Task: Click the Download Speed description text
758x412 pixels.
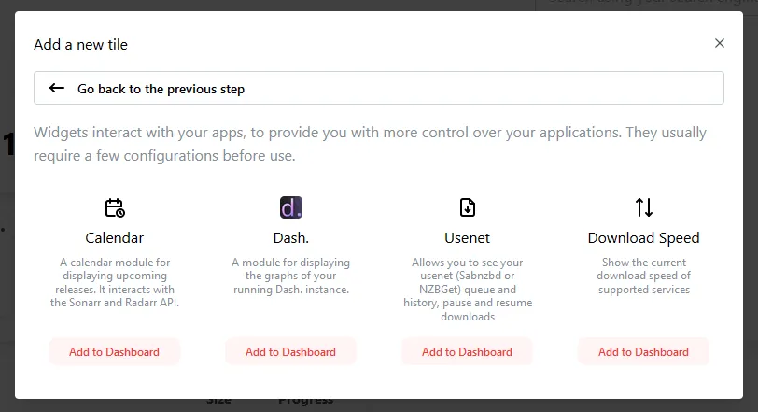Action: 643,276
